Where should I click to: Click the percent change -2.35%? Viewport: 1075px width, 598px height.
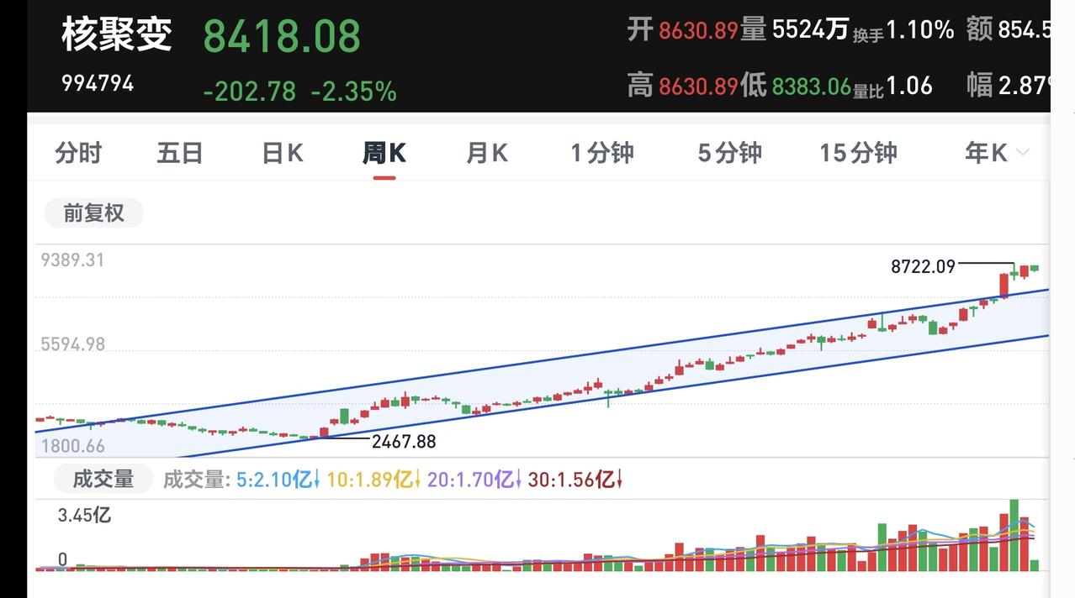(x=354, y=91)
